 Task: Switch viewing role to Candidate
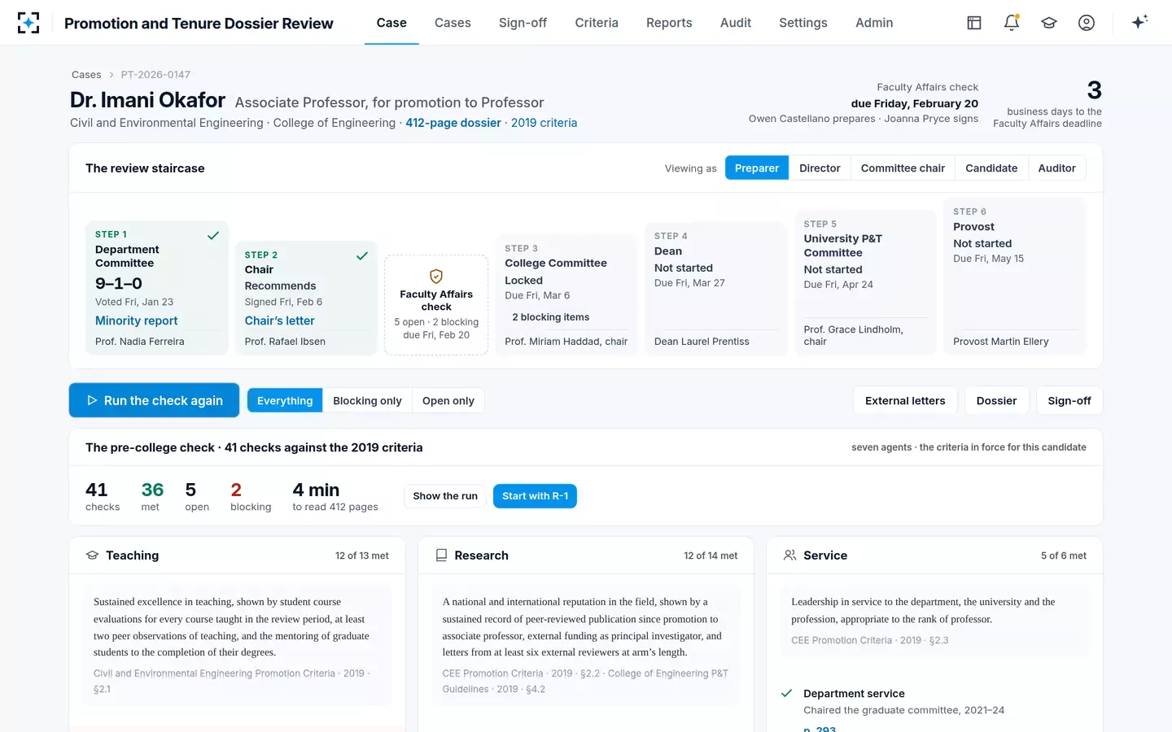pos(991,168)
